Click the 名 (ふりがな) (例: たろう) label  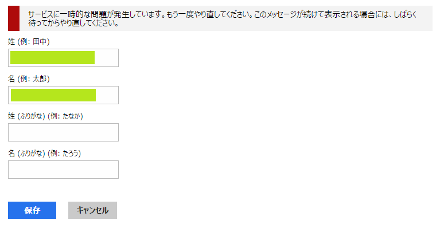pyautogui.click(x=44, y=154)
